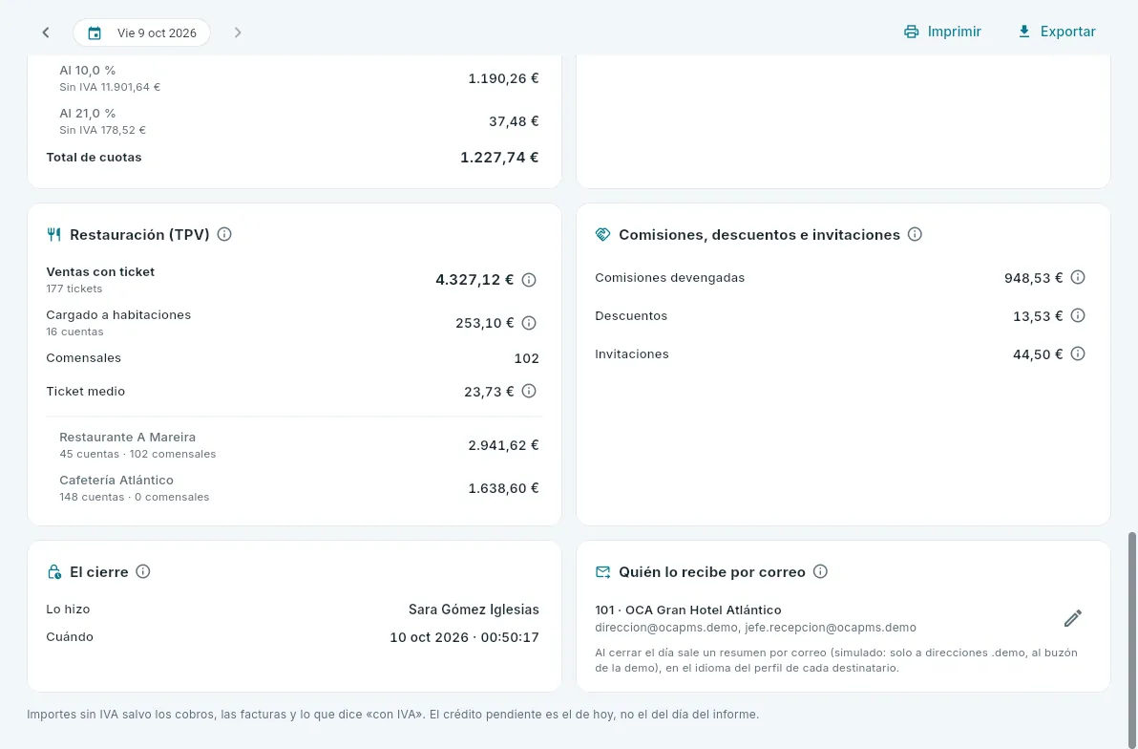Show info icon next to Cargado a habitaciones amount
1138x749 pixels.
point(529,323)
